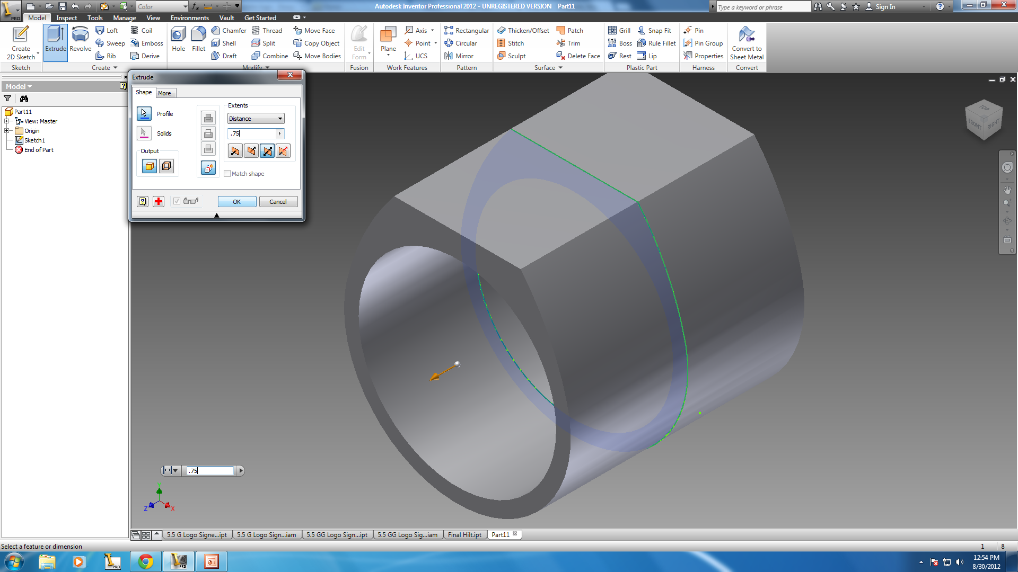Viewport: 1018px width, 572px height.
Task: Choose the Shell tool
Action: coord(223,43)
